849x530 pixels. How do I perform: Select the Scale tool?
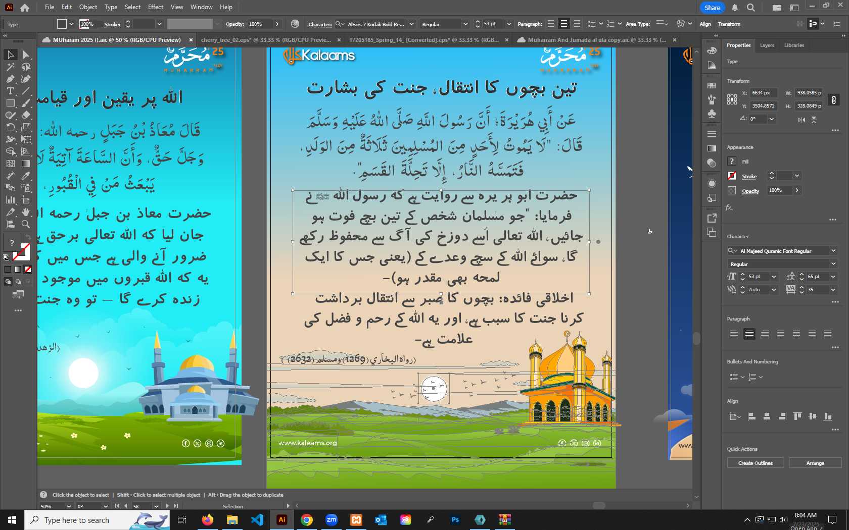(26, 127)
